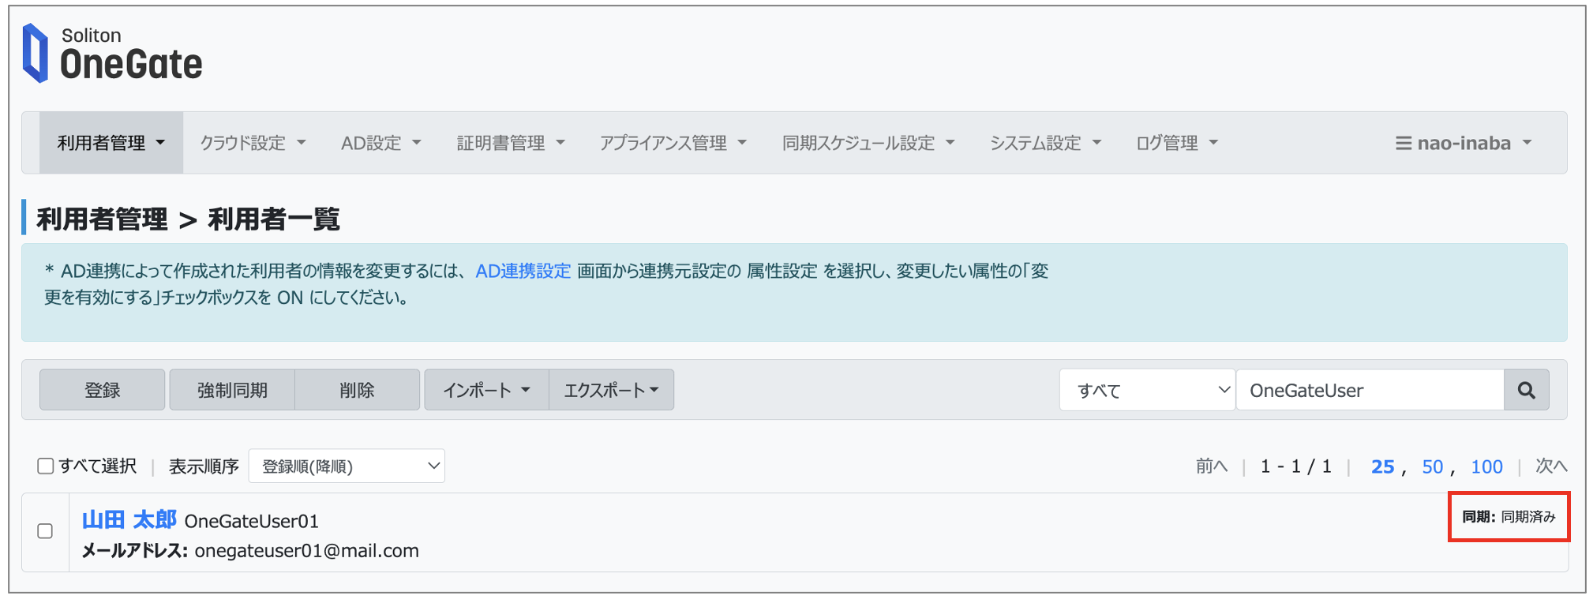The height and width of the screenshot is (603, 1593).
Task: Click the Soliton OneGate logo
Action: point(112,53)
